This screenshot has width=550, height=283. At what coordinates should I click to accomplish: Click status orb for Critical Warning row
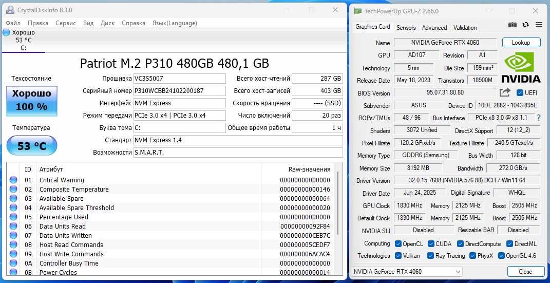click(x=13, y=180)
